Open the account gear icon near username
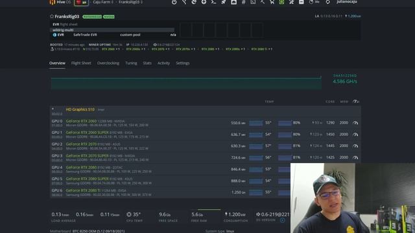 (327, 2)
